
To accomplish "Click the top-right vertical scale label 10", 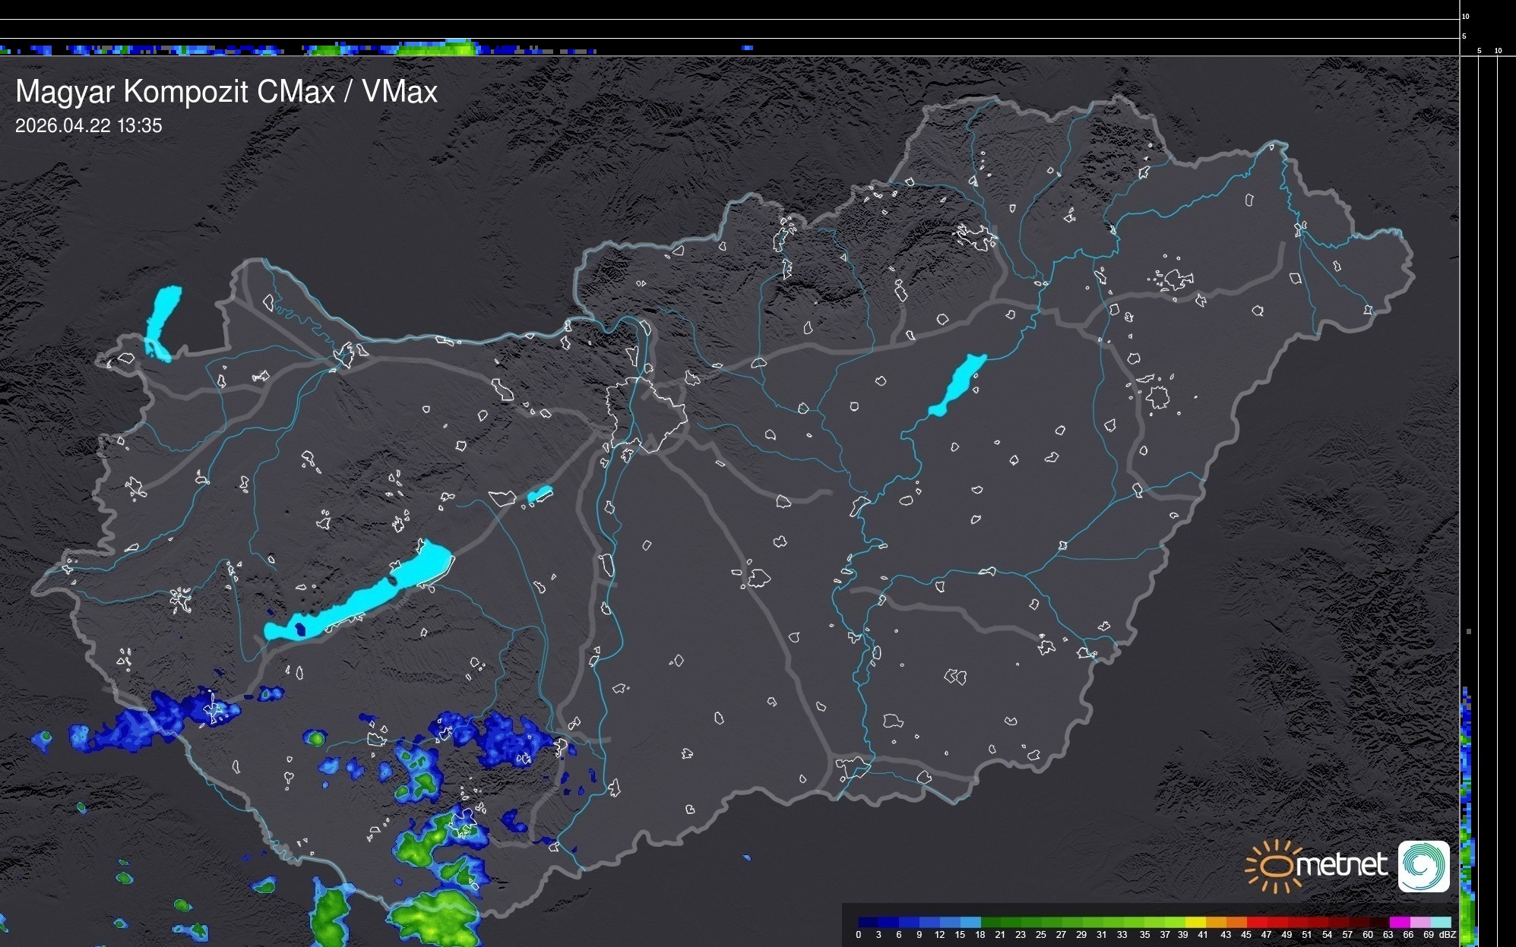I will pos(1466,16).
